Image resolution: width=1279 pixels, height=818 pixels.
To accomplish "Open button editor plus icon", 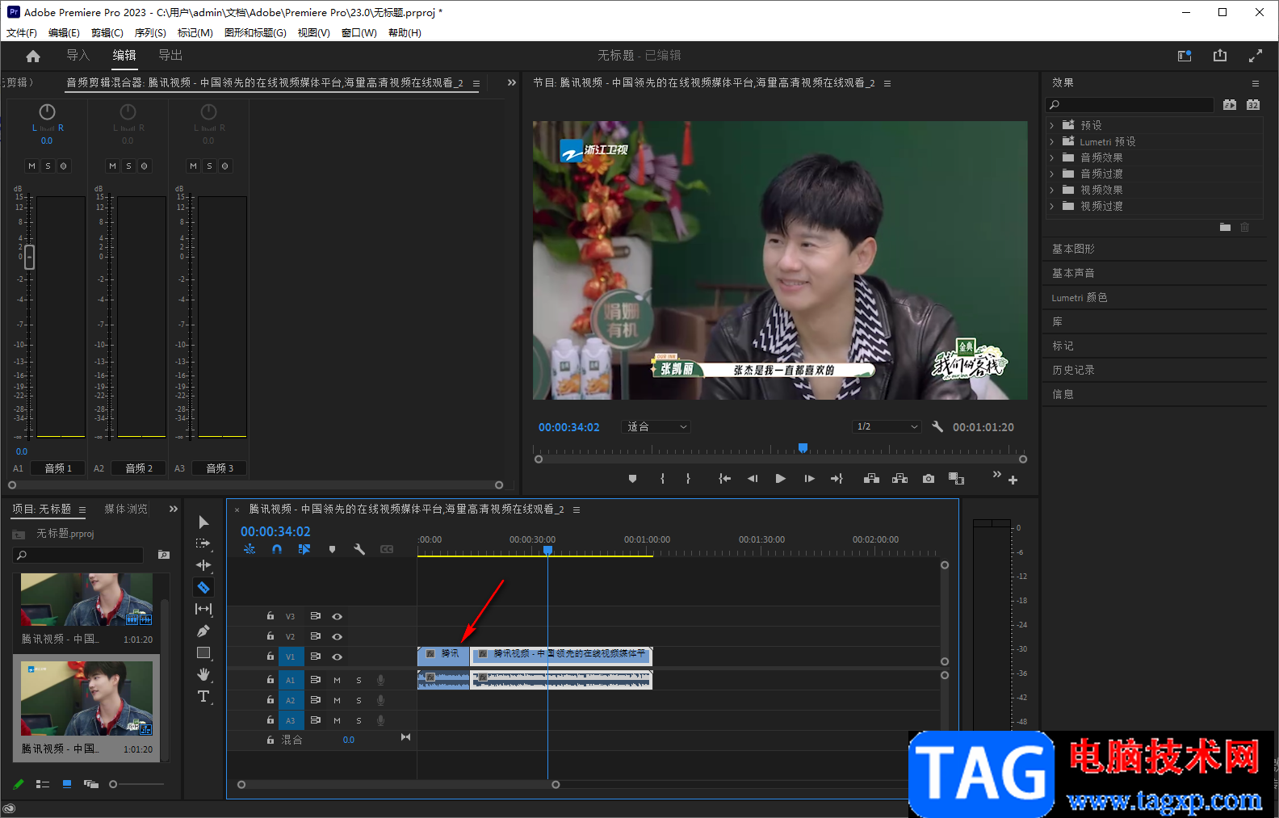I will point(1013,480).
